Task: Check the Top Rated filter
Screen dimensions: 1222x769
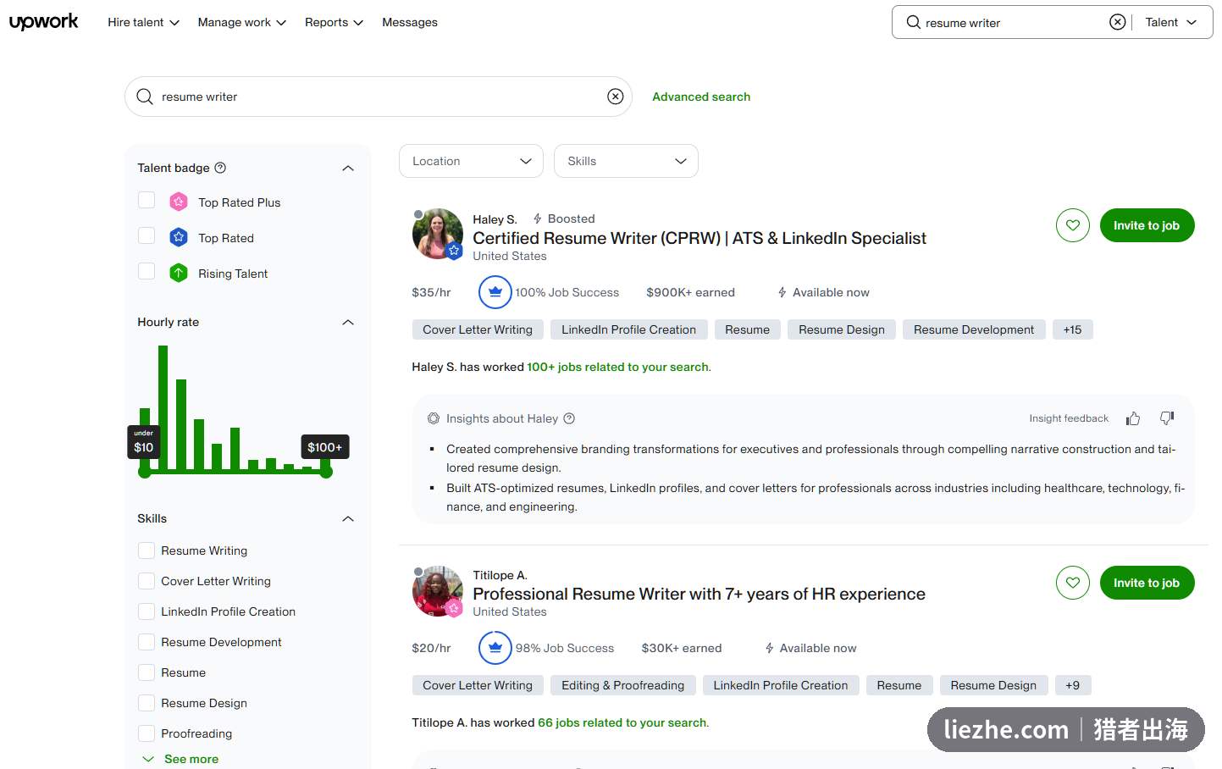Action: point(147,235)
